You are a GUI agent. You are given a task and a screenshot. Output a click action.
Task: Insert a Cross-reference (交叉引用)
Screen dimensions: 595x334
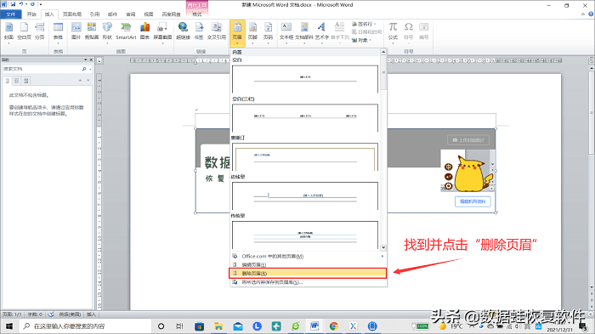click(216, 31)
